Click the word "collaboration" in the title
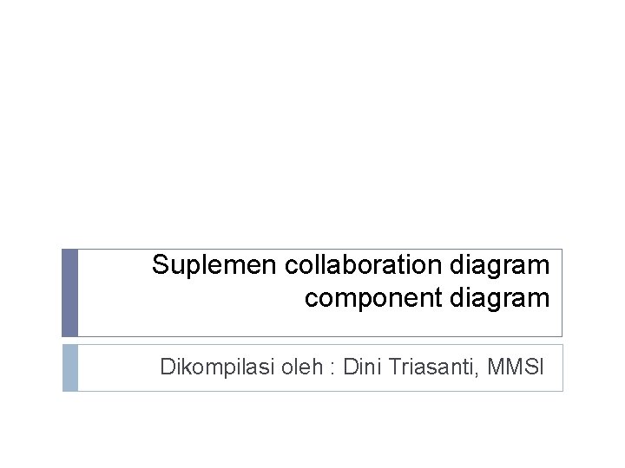 363,264
